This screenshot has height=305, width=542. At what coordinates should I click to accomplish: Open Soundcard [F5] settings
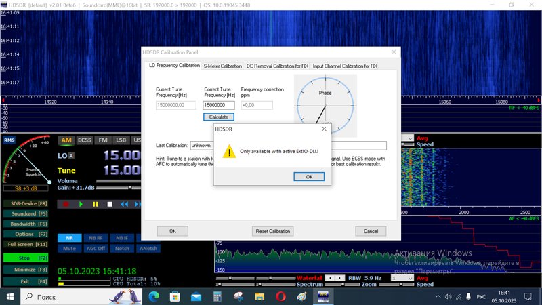pyautogui.click(x=26, y=213)
